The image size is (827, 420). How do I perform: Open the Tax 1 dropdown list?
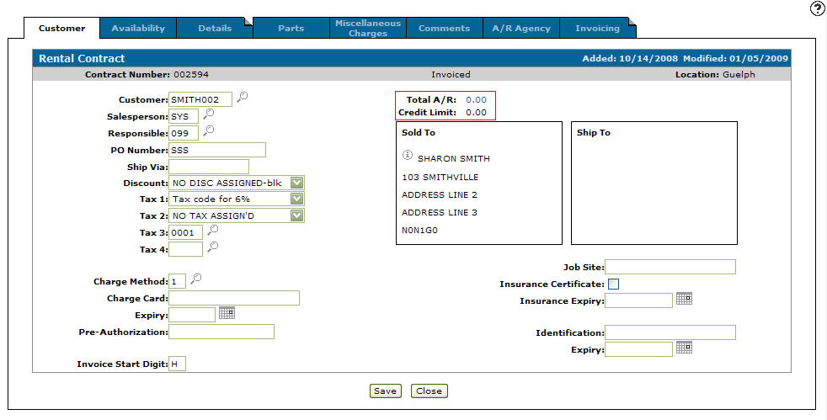[x=296, y=199]
